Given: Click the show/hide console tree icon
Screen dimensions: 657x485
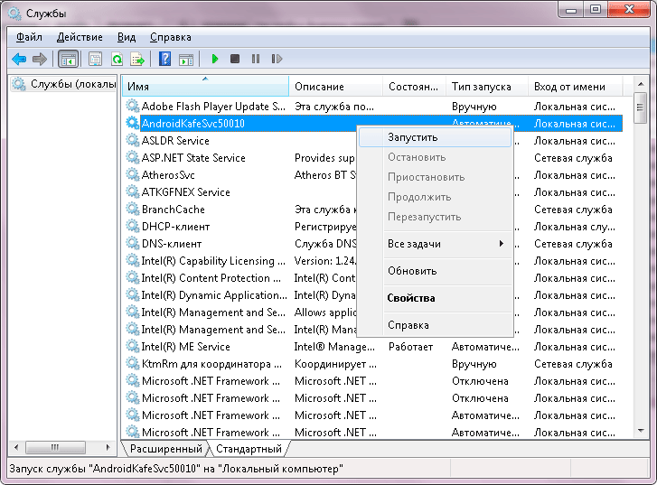Looking at the screenshot, I should click(67, 59).
